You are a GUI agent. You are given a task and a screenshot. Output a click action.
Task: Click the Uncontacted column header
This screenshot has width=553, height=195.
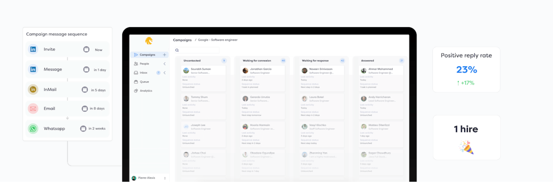[x=192, y=61]
